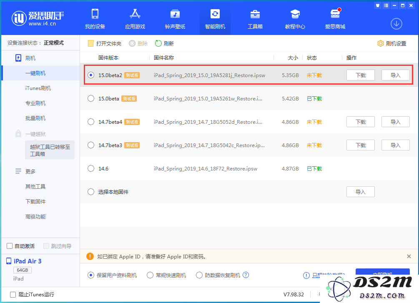This screenshot has height=303, width=419.
Task: Open 我的设备 from the top navigation
Action: click(95, 18)
